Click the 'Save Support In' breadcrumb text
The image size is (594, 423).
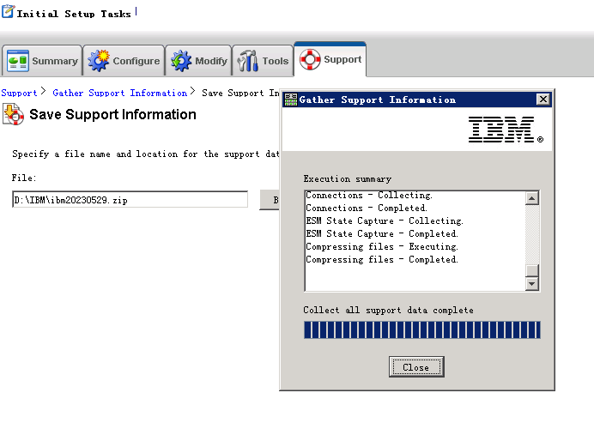coord(240,93)
